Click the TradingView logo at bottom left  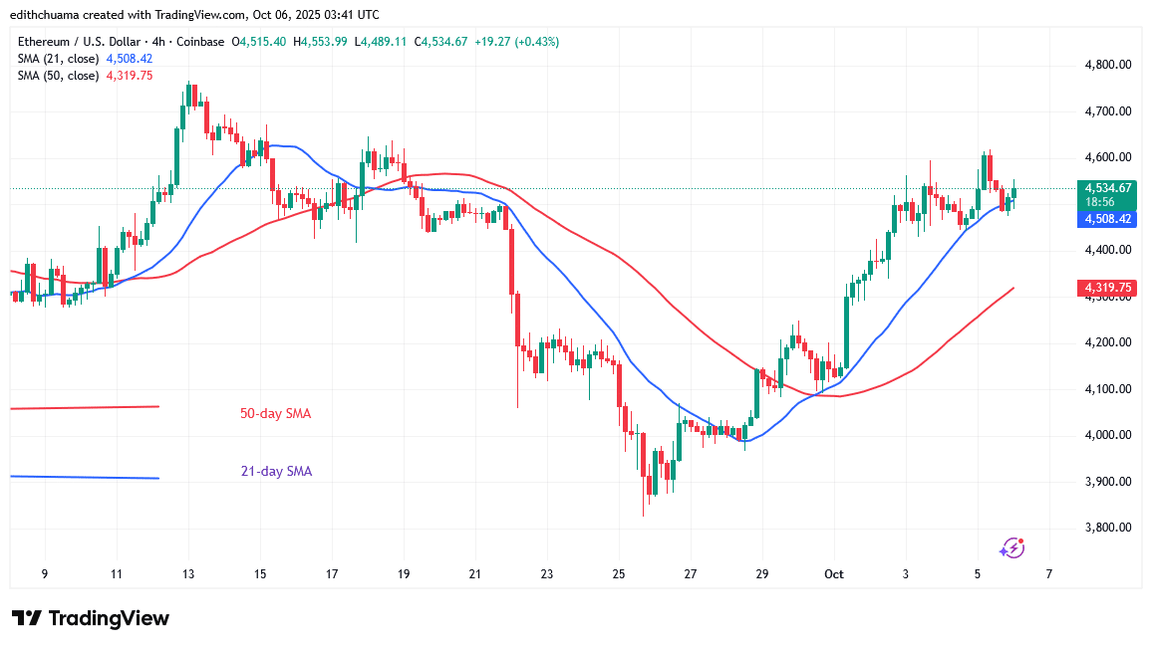(91, 618)
